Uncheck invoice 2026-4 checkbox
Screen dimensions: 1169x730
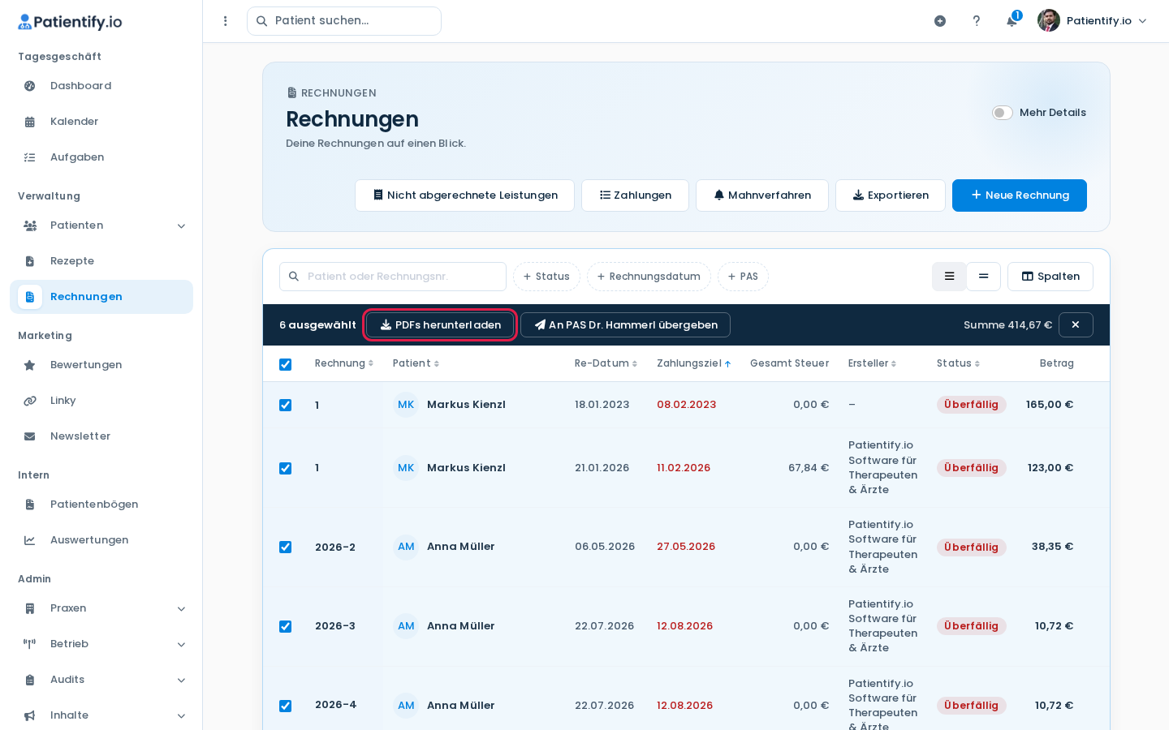click(x=285, y=706)
